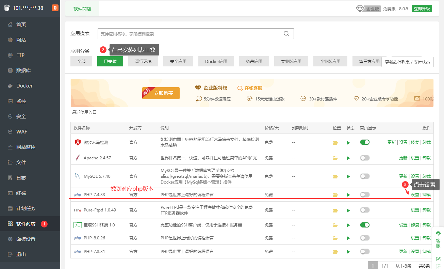Enable homepage display for MySQL 5.7.40

point(365,176)
